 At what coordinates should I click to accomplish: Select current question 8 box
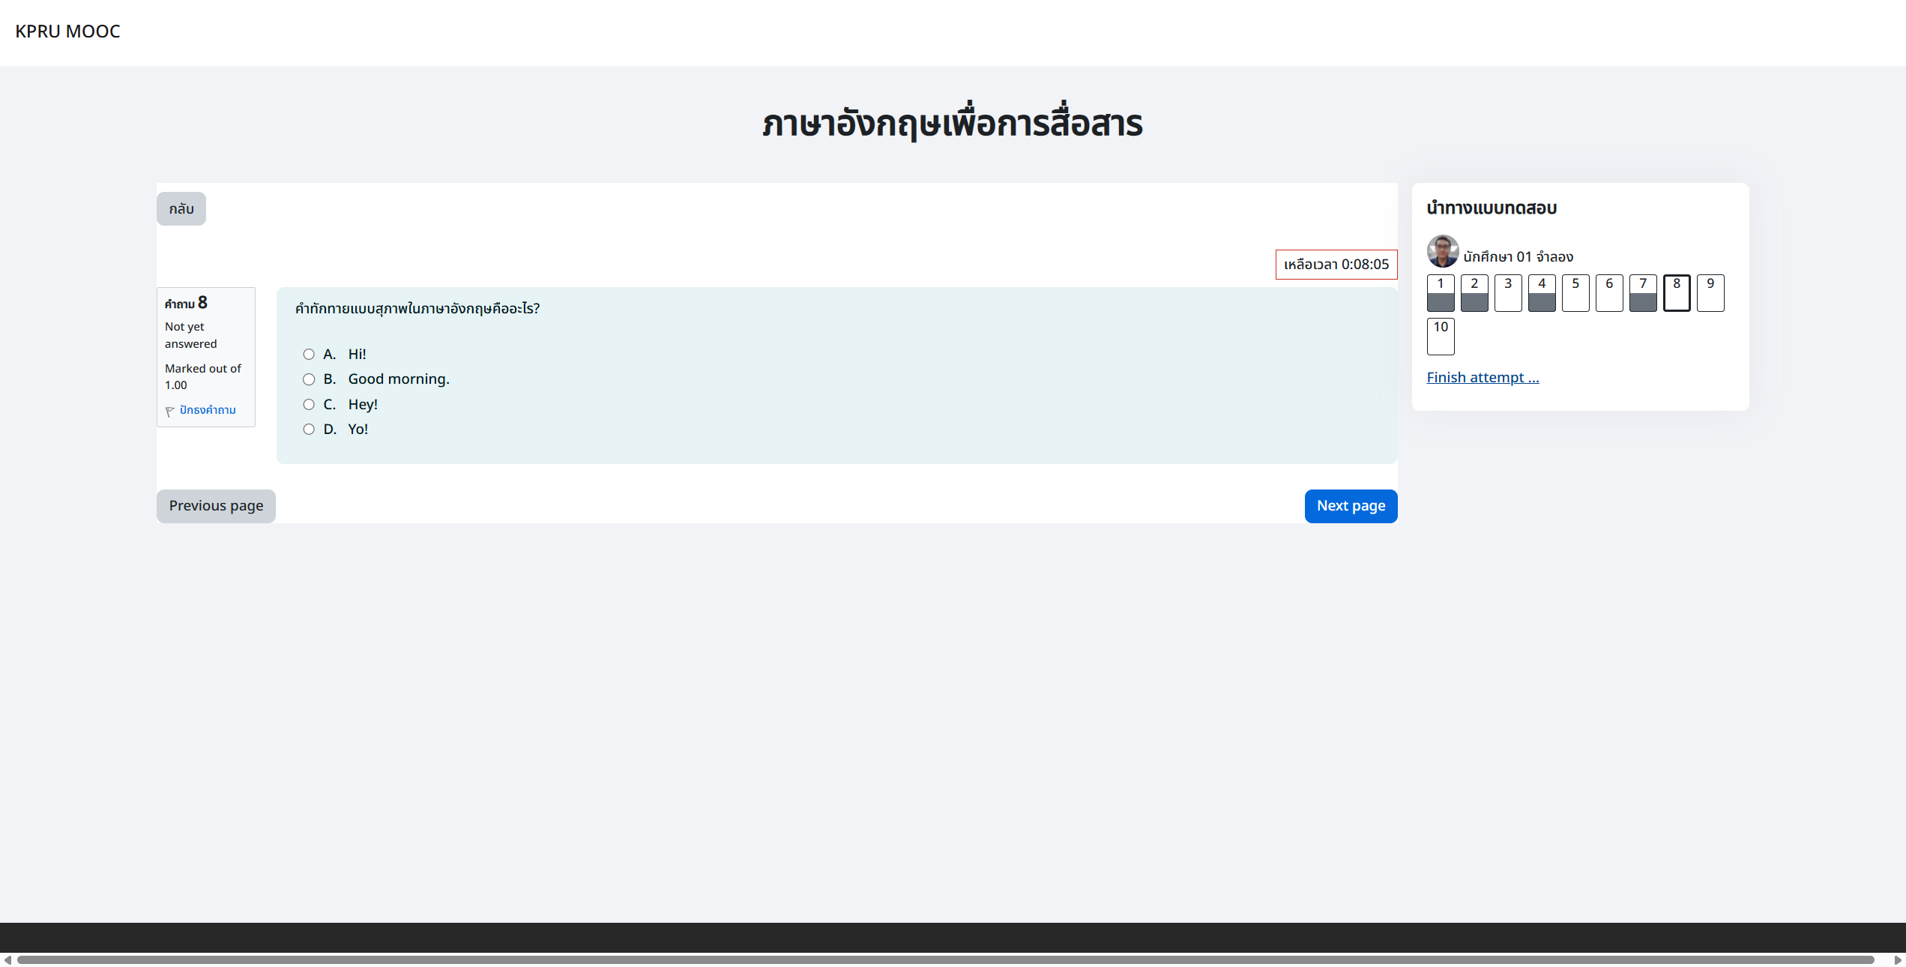click(x=1677, y=293)
